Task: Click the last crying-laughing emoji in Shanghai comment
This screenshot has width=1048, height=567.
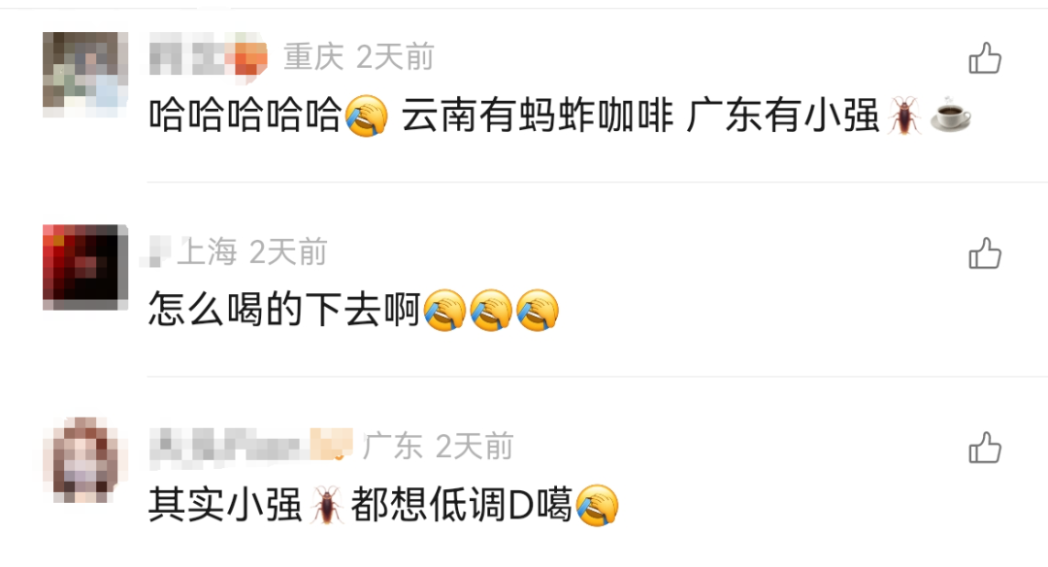Action: [538, 310]
